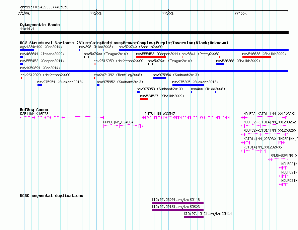The image size is (298, 230).
Task: Click purple duplication bar %ID:97.5309 Length:65448
Action: [177, 203]
